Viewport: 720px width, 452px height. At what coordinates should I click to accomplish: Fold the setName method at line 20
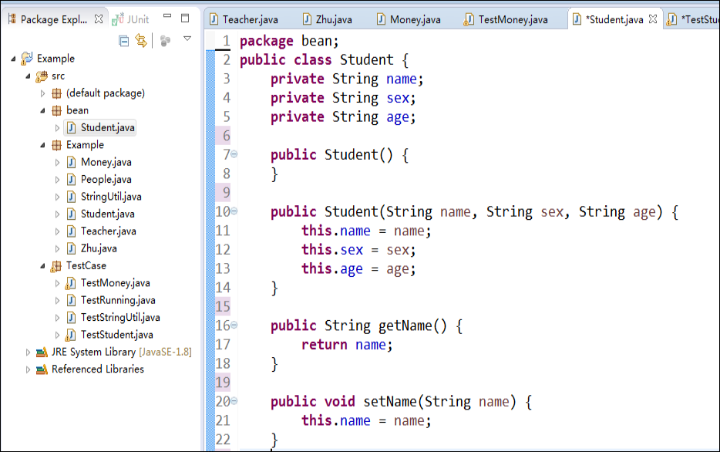tap(234, 400)
